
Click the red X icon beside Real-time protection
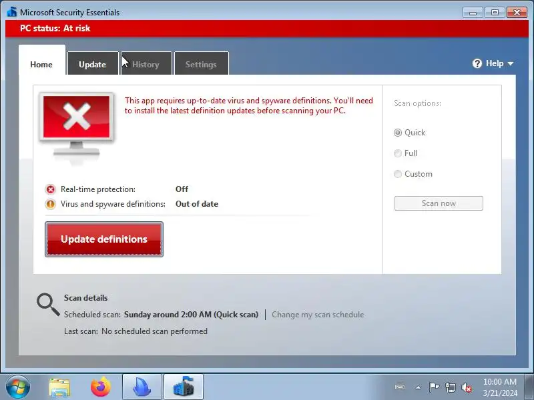tap(51, 189)
